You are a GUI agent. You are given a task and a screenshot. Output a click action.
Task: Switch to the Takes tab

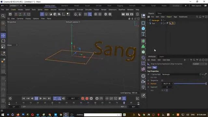click(160, 13)
